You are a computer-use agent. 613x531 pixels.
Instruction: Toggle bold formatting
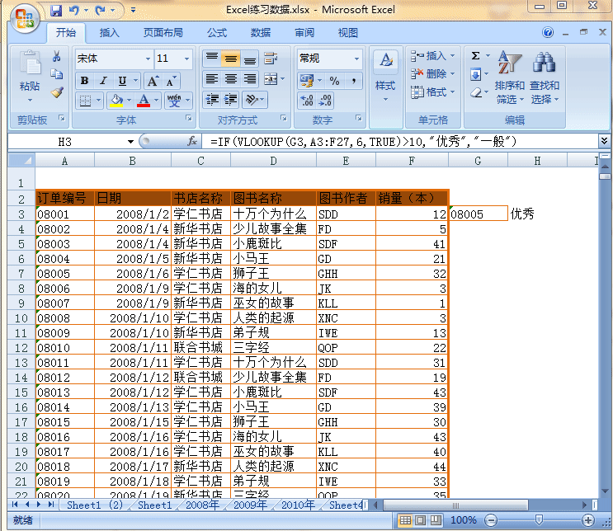click(x=84, y=81)
